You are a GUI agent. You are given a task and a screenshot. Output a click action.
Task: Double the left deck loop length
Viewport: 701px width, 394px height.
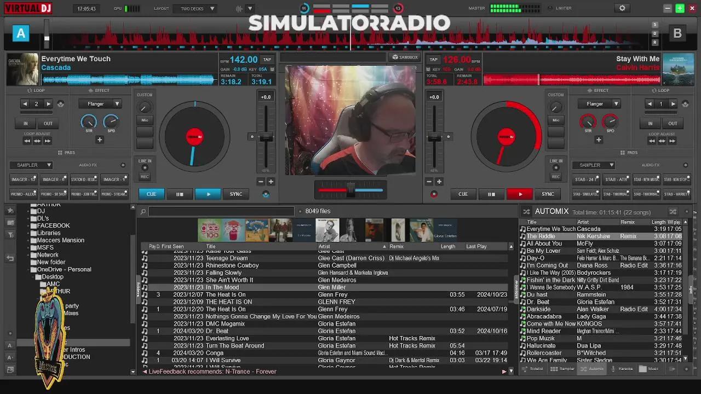tap(49, 103)
